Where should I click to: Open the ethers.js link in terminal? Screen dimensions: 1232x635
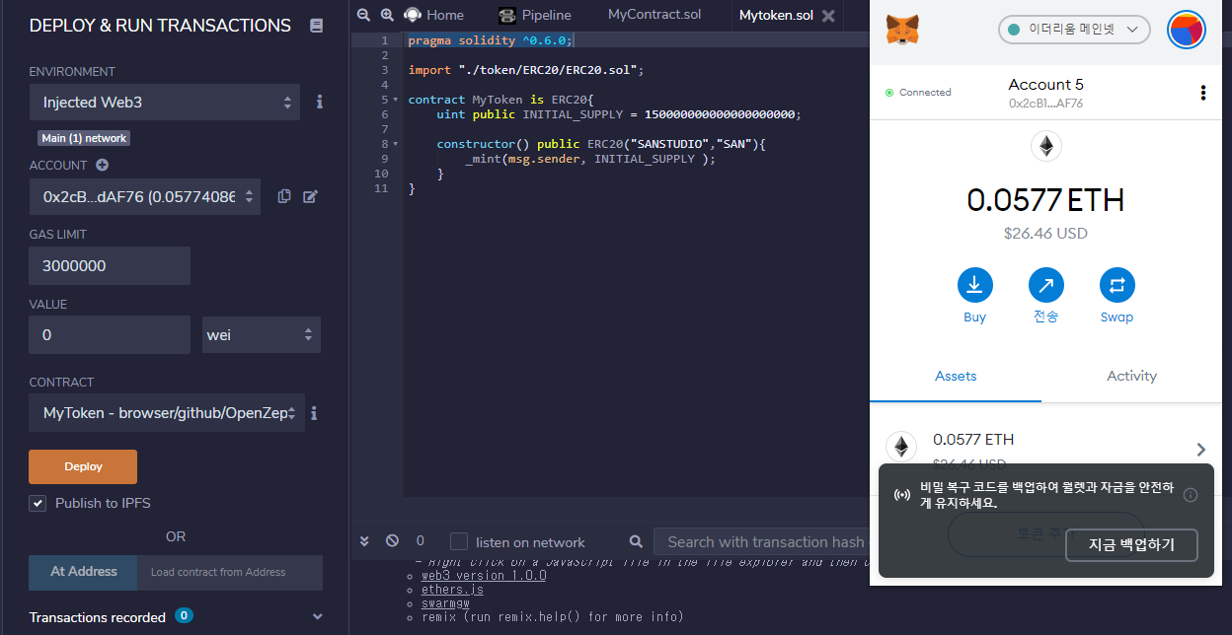(x=452, y=590)
